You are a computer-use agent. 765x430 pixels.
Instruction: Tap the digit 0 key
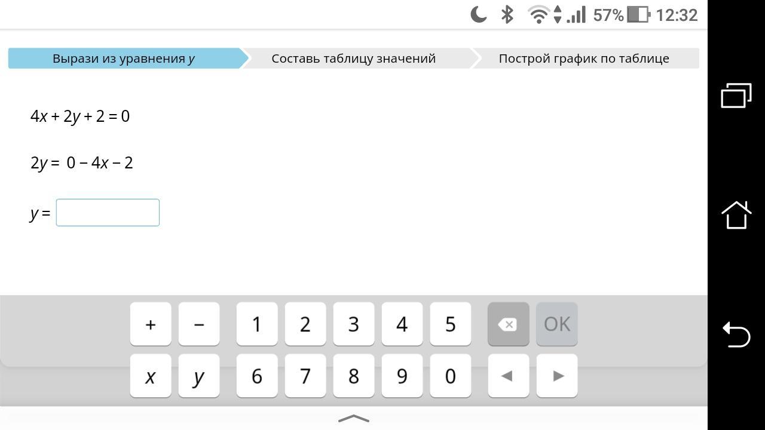(451, 376)
